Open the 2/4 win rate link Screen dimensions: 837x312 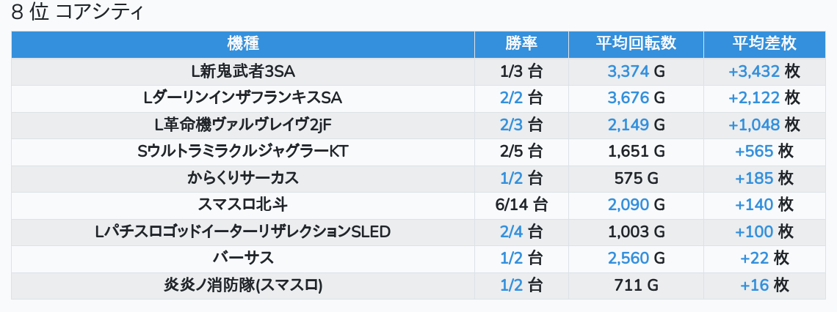click(511, 231)
